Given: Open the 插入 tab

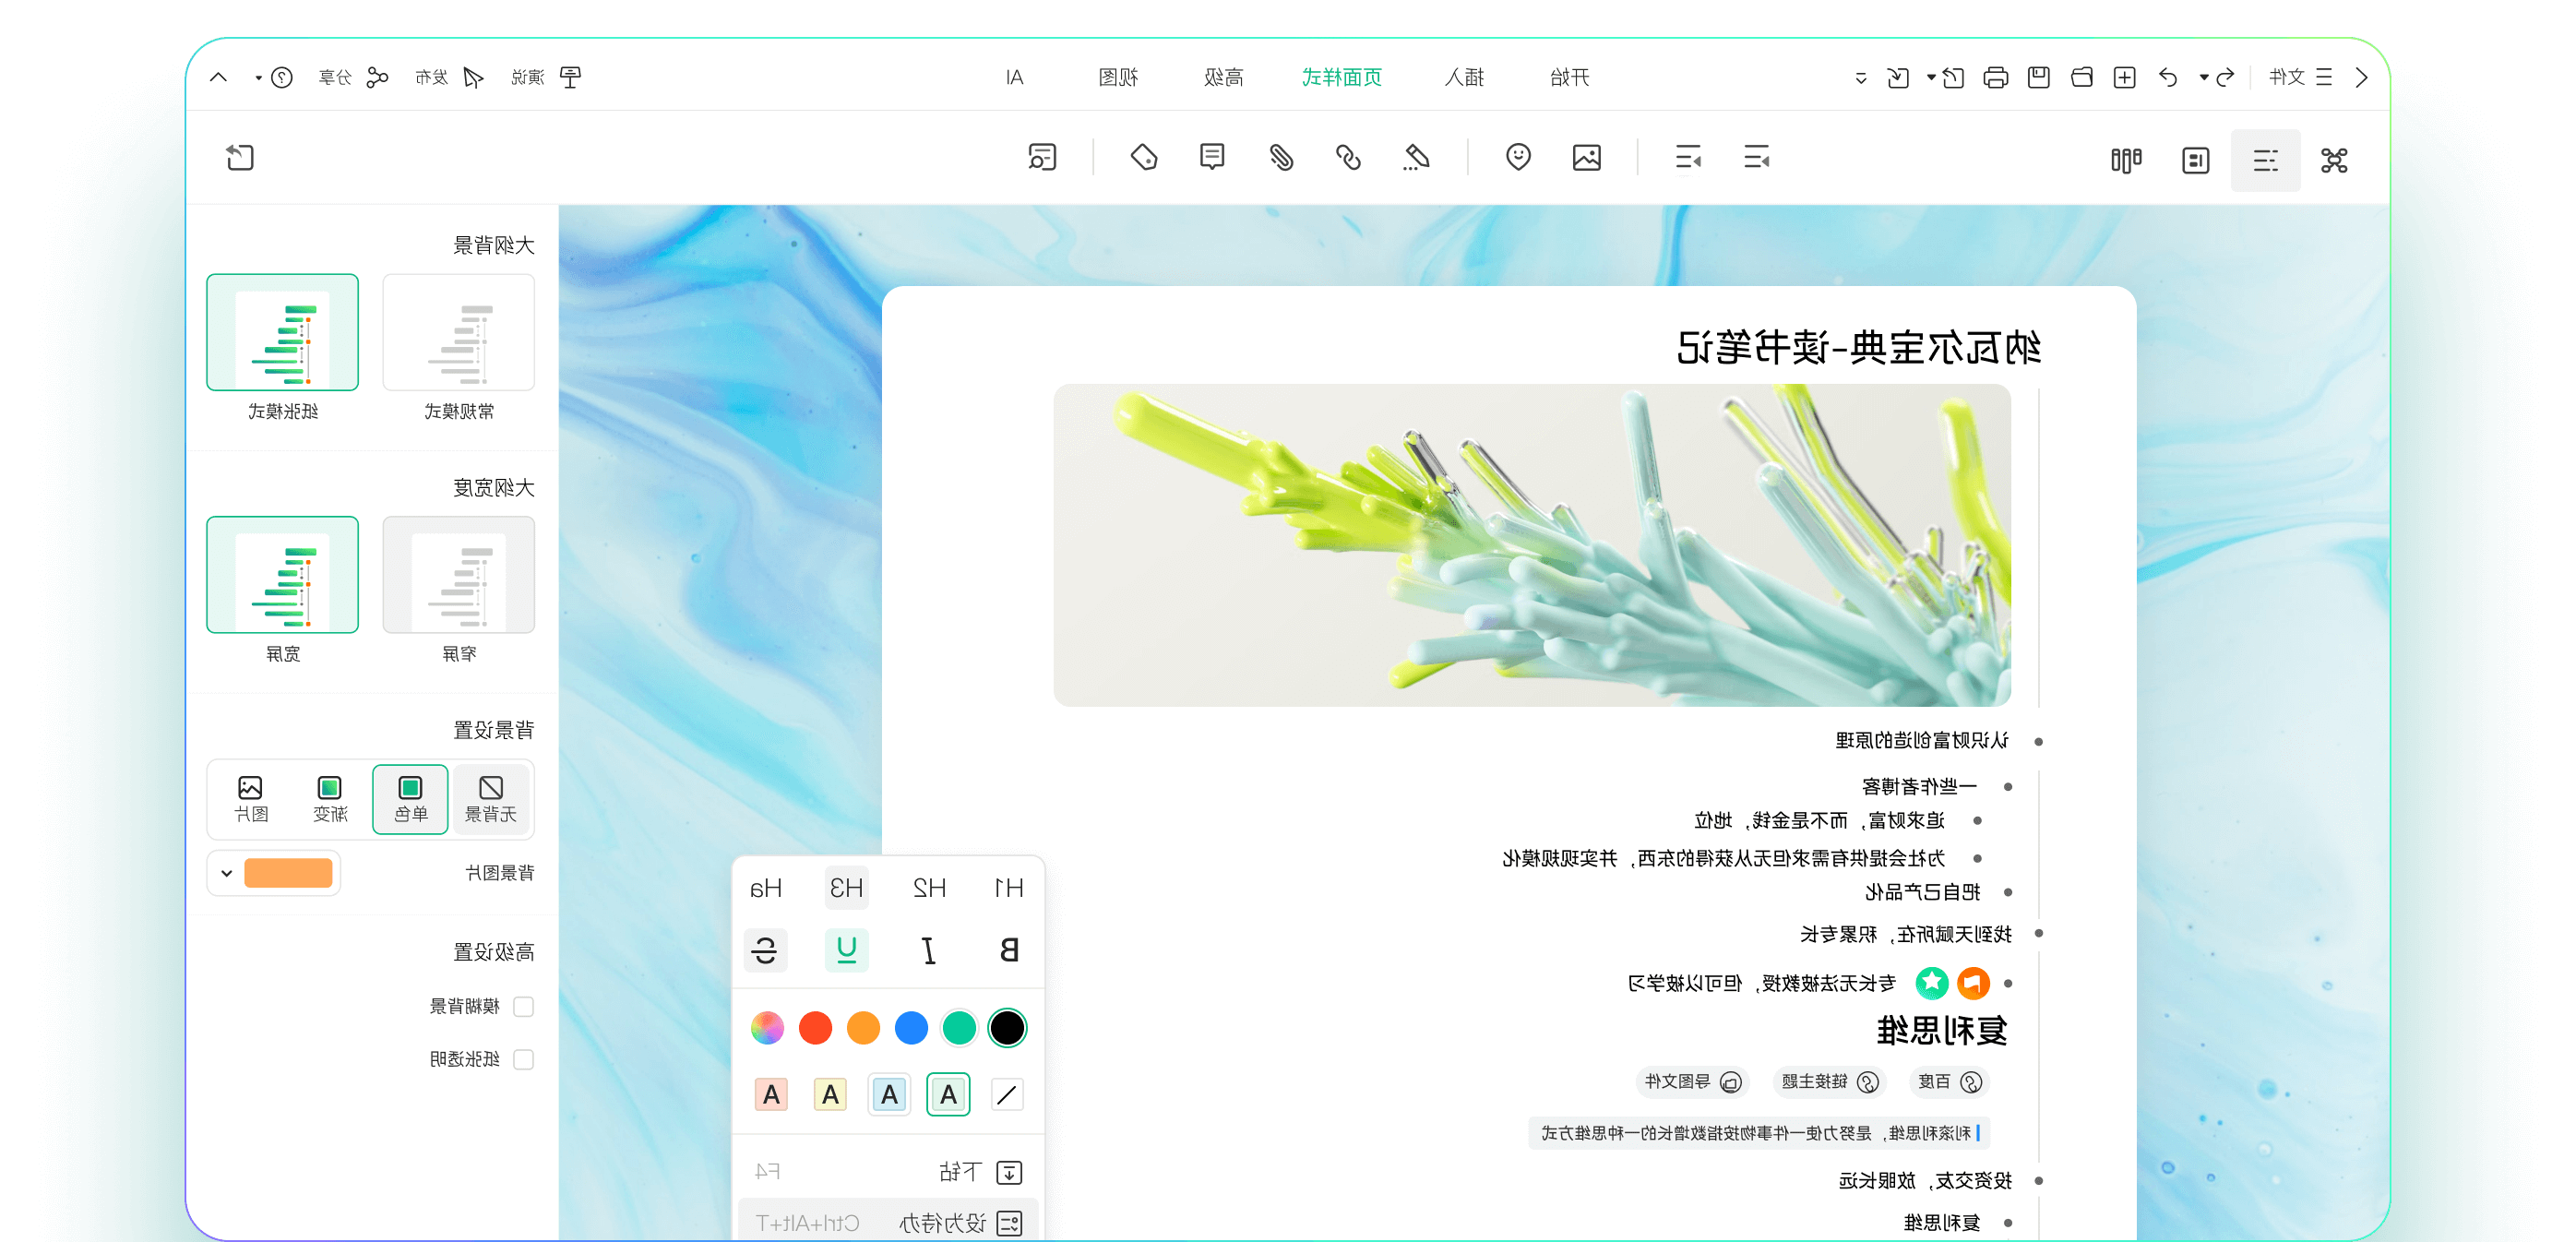Looking at the screenshot, I should click(x=1464, y=77).
